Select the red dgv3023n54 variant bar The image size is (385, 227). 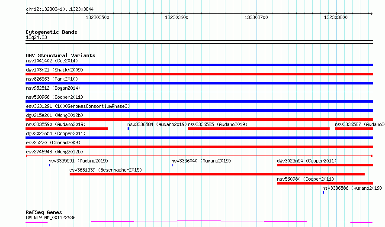[325, 165]
